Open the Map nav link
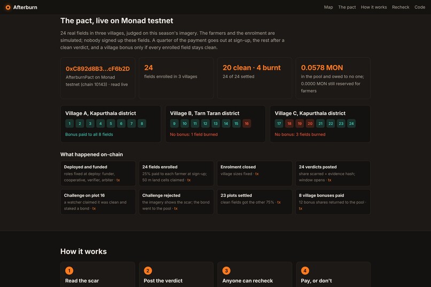This screenshot has height=287, width=431. pos(328,7)
